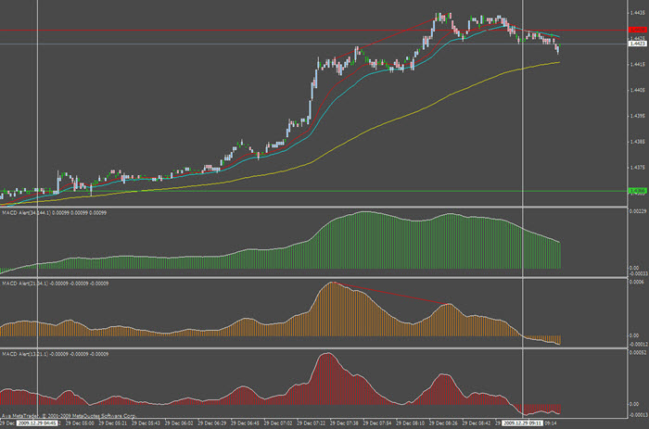Click the 2009.12.29 09:11 highlighted date label

[x=522, y=422]
